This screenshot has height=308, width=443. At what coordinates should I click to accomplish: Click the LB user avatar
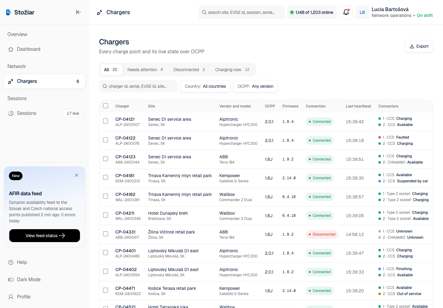click(362, 12)
